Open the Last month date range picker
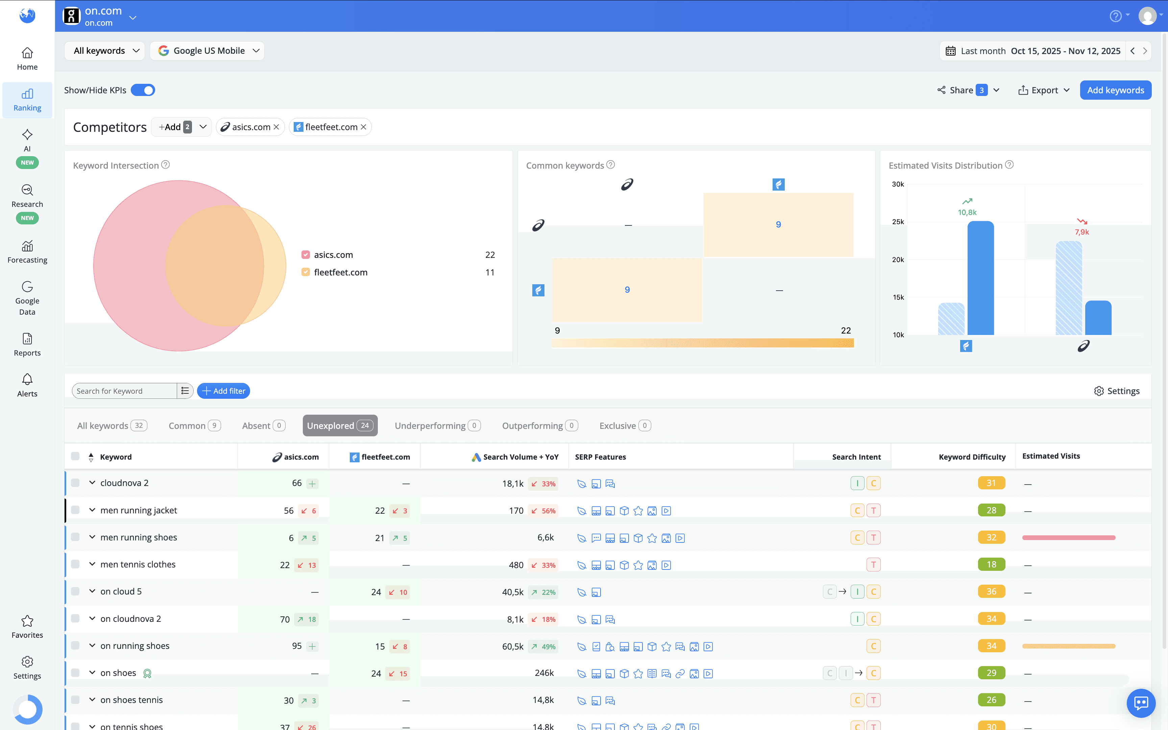 click(1033, 51)
